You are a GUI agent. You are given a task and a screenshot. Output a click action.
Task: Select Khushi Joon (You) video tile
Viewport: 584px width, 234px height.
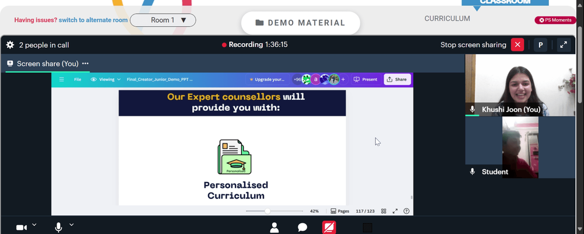tap(520, 85)
